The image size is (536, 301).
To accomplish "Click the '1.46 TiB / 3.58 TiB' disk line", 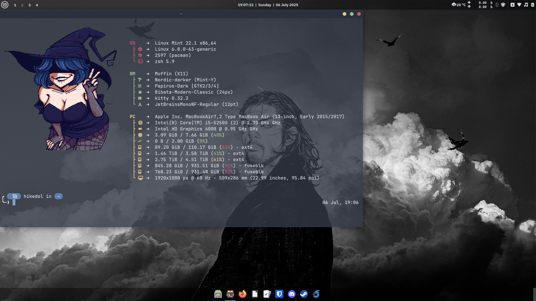I will point(199,153).
